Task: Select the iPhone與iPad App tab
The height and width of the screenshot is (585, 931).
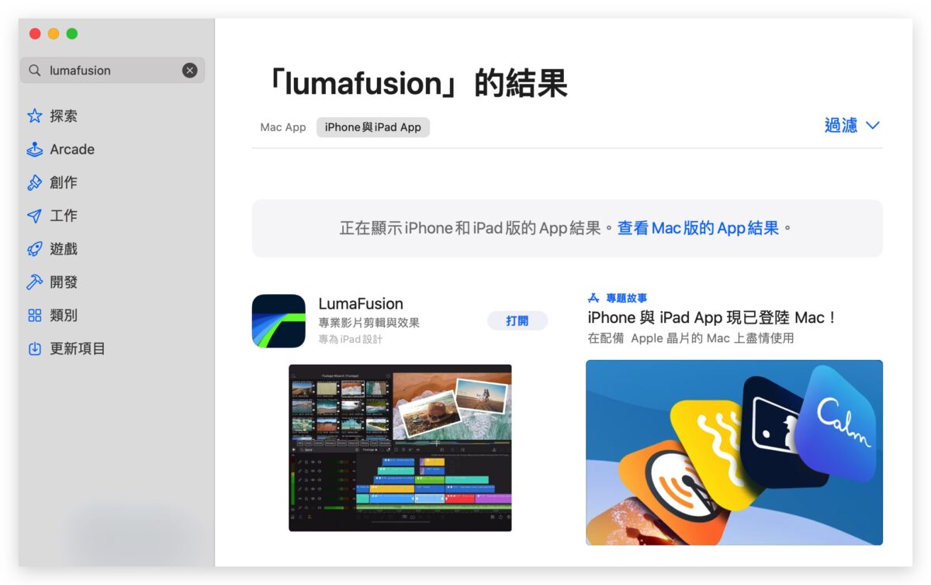Action: [373, 127]
